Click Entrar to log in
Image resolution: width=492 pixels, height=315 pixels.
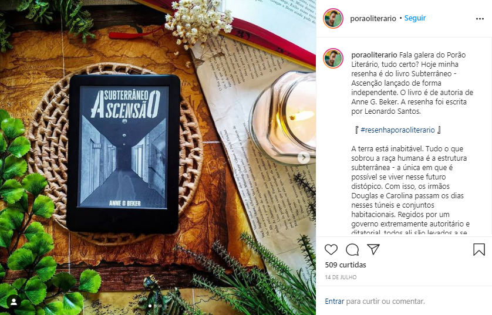click(335, 301)
